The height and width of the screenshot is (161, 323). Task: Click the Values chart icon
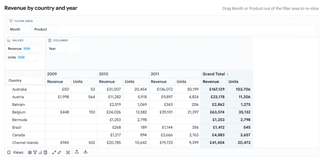click(8, 41)
